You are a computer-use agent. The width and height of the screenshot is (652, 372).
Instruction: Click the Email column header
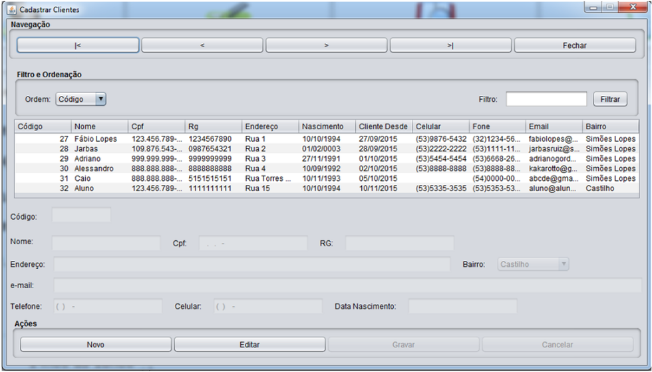point(554,126)
